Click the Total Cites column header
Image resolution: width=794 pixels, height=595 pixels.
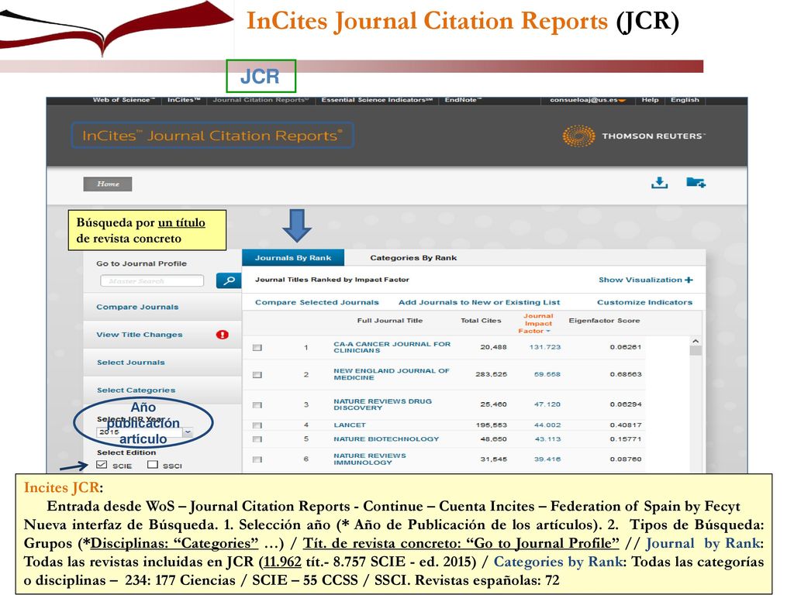point(481,321)
